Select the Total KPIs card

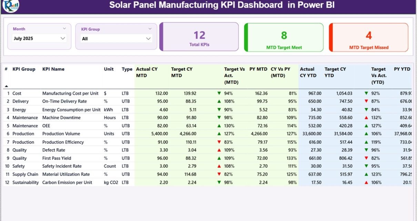[x=199, y=37]
